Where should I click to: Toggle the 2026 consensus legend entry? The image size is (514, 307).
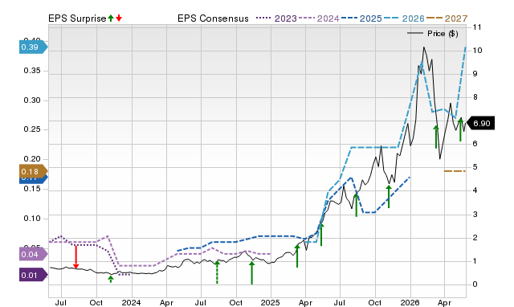point(404,18)
